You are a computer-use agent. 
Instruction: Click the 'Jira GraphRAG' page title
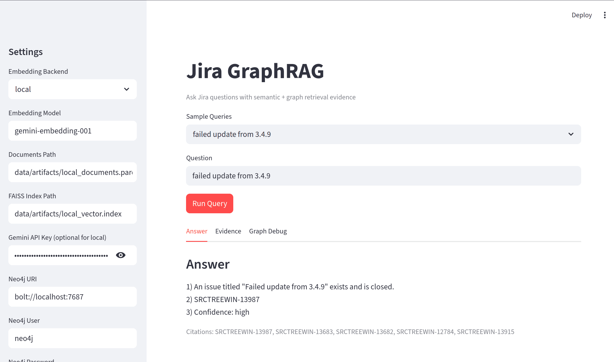(x=255, y=71)
